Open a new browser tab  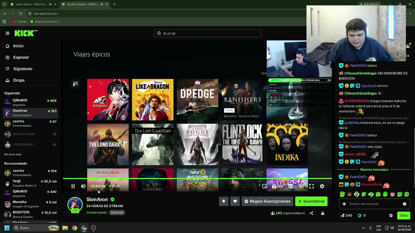[x=114, y=4]
